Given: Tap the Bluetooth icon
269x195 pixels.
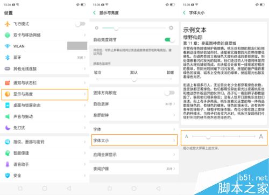Looking at the screenshot, I should 8,58.
